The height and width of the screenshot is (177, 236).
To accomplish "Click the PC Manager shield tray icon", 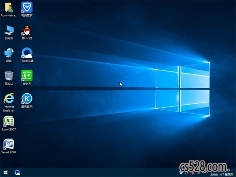I will pyautogui.click(x=181, y=172).
